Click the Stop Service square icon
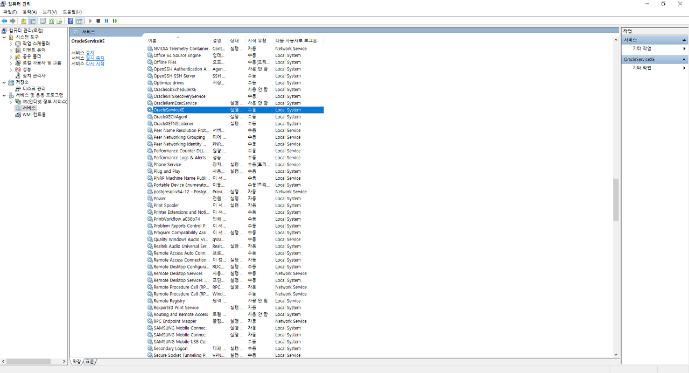 (x=99, y=21)
